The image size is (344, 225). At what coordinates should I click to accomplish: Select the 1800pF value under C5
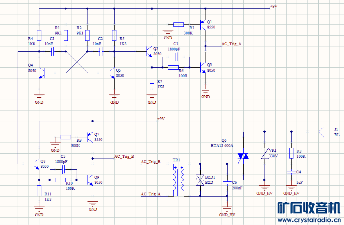(61, 161)
